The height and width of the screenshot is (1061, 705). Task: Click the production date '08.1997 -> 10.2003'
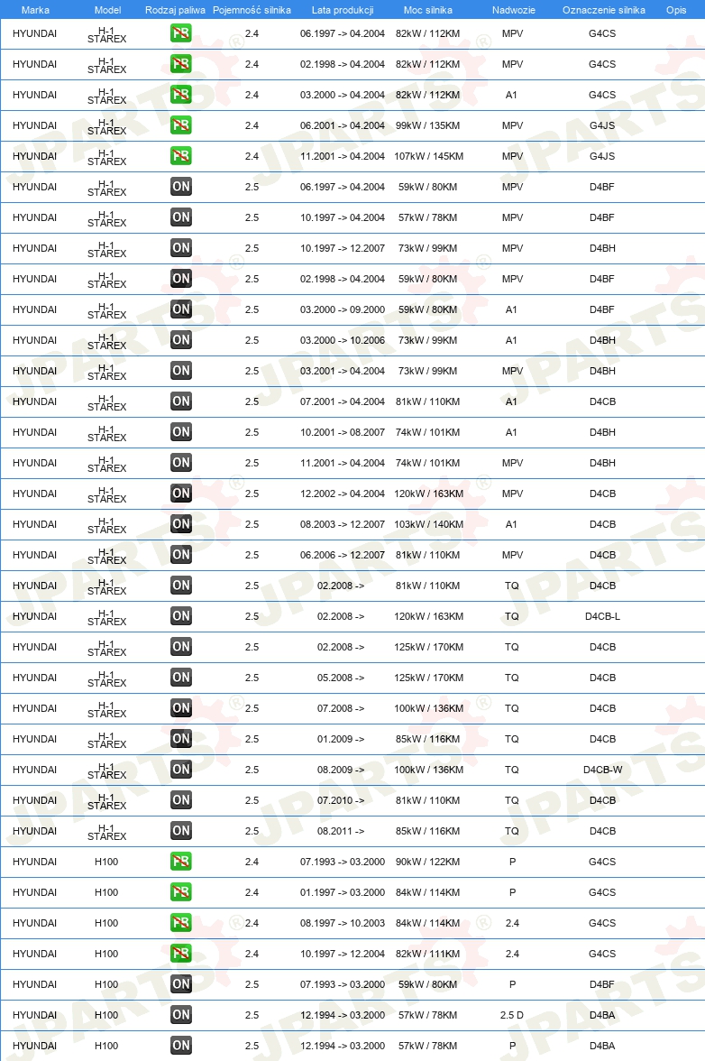coord(343,923)
